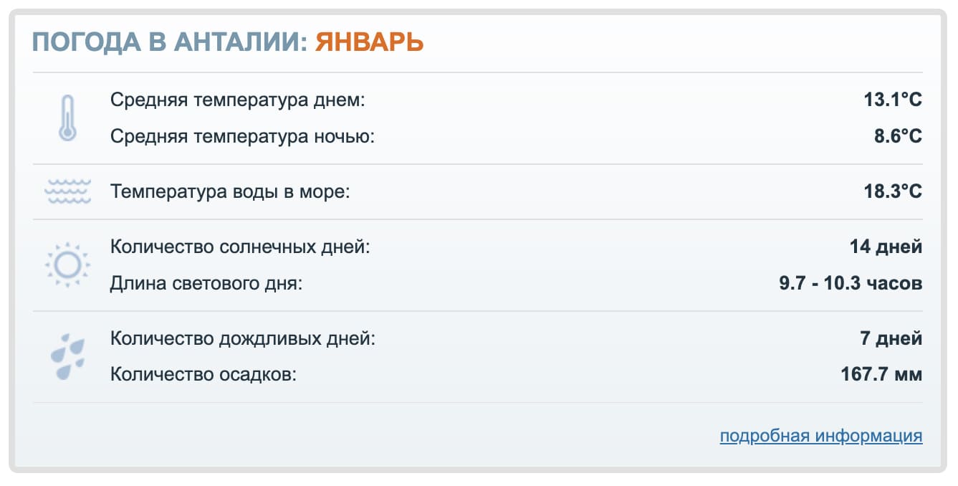The height and width of the screenshot is (486, 958).
Task: Click the 7 дней rainy days value
Action: pyautogui.click(x=893, y=337)
